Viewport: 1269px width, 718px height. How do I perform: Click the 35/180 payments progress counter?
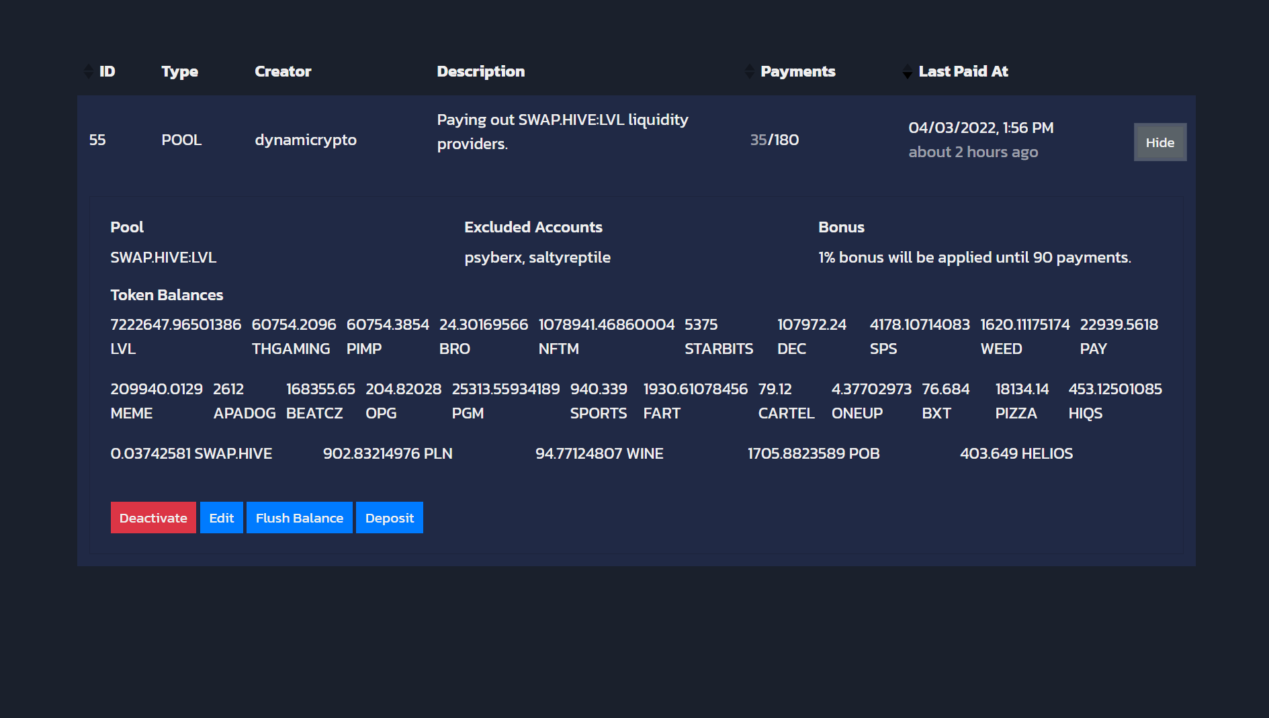coord(774,140)
